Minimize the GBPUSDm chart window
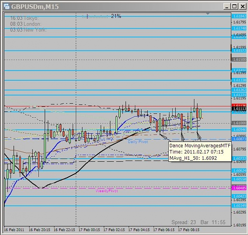Screen dimensions: 248x235 (227, 6)
